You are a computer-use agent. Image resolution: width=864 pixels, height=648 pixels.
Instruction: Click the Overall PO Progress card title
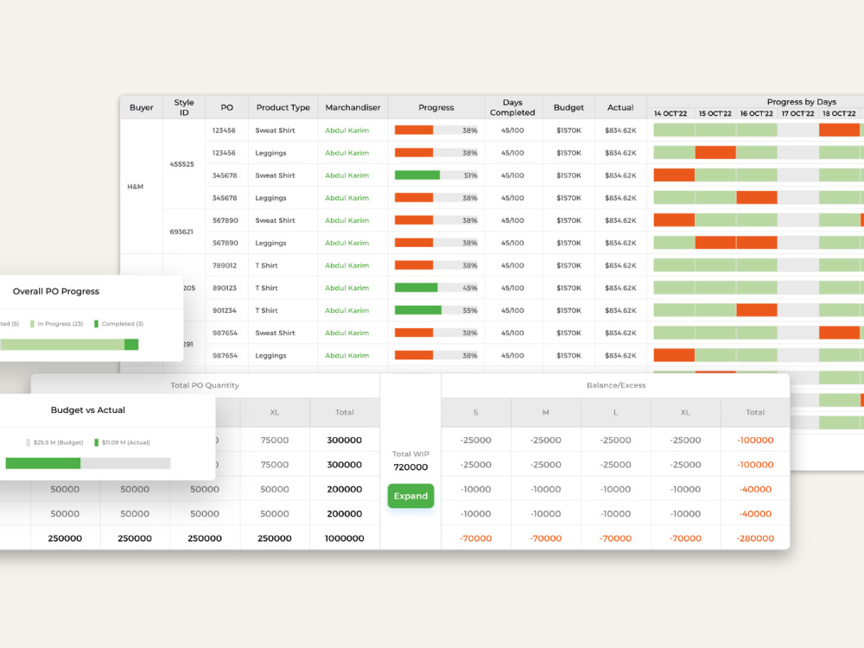56,291
